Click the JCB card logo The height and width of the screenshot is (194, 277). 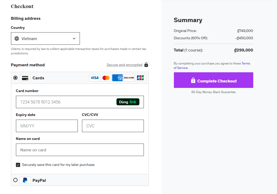tap(140, 78)
